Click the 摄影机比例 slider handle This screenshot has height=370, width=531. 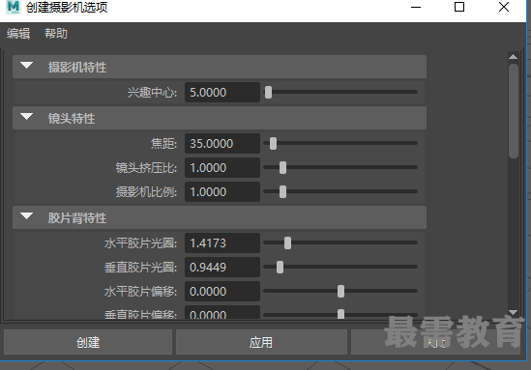[282, 192]
